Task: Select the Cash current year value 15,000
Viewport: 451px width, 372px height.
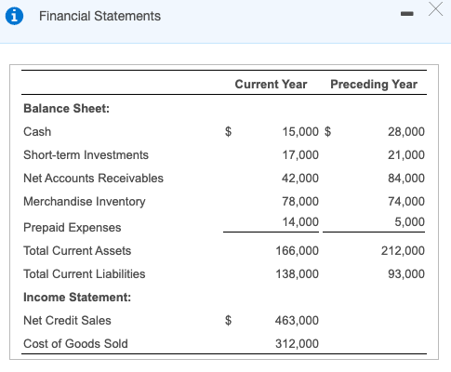Action: 300,132
